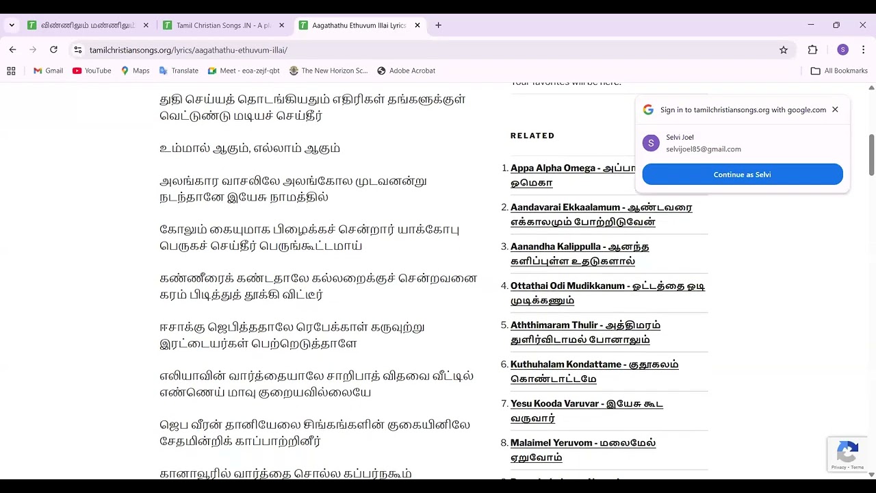Open a new browser tab
876x493 pixels.
[x=438, y=25]
